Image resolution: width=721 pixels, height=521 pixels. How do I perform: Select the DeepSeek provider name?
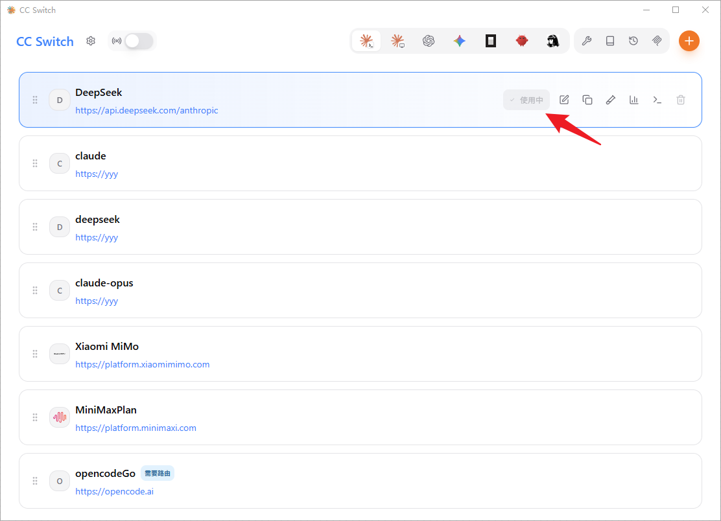coord(99,93)
